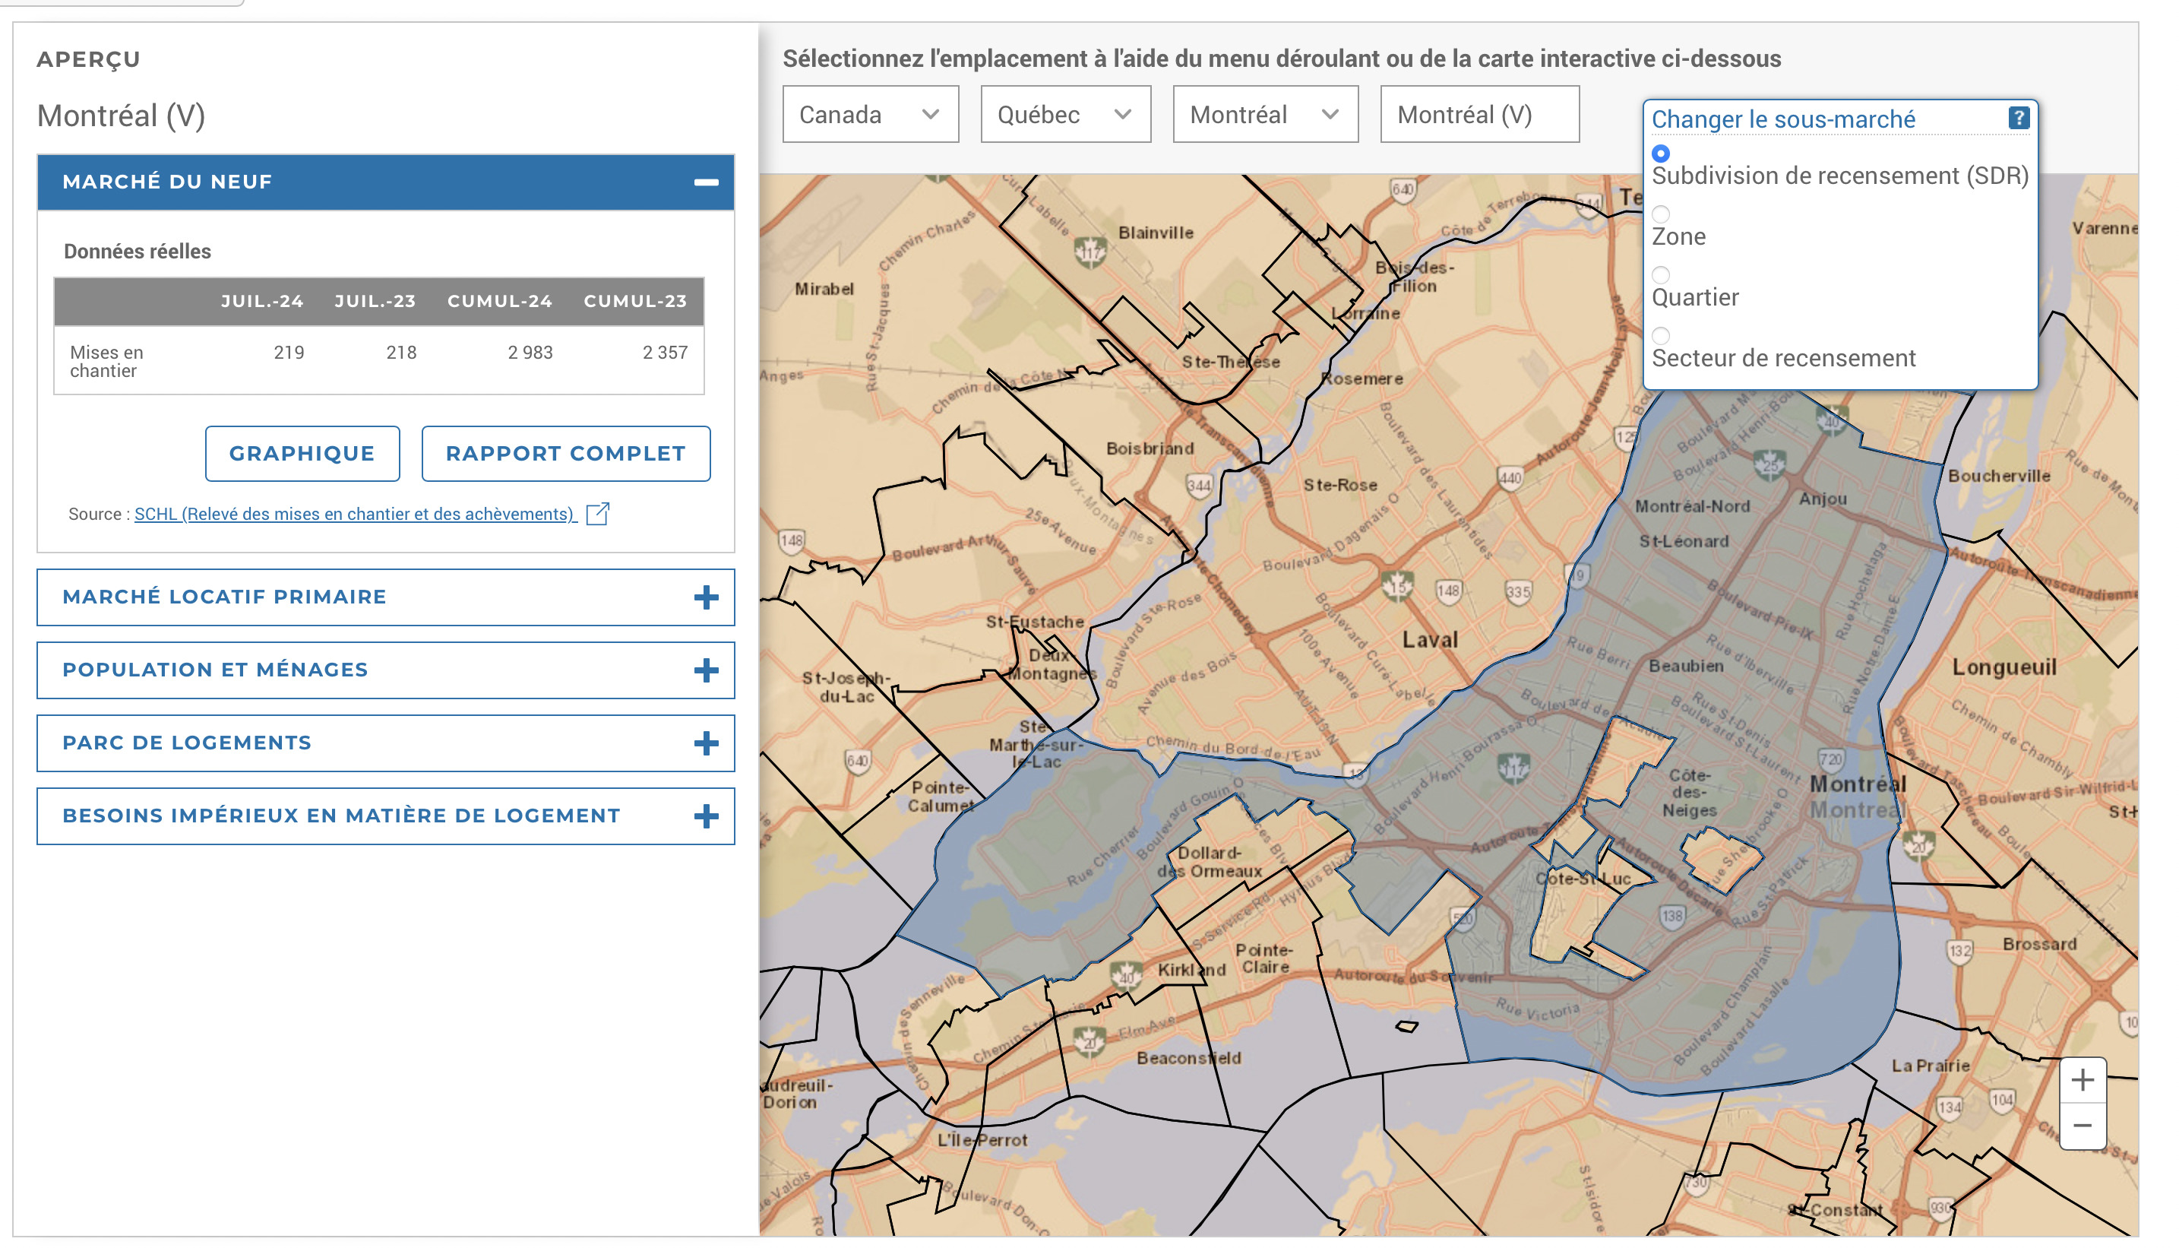Open the sous-marché help question icon
The width and height of the screenshot is (2179, 1248).
2018,118
